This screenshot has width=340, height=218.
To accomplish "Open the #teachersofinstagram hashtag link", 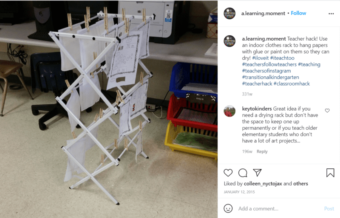I will (266, 71).
